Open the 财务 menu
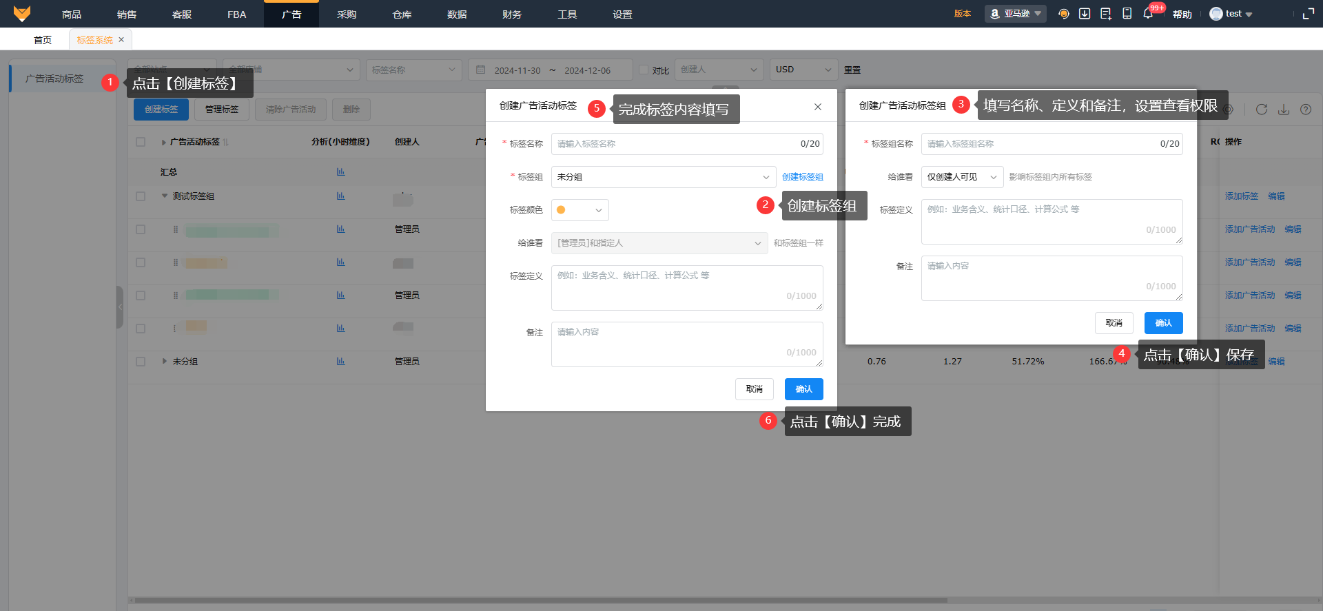This screenshot has width=1323, height=611. (512, 14)
